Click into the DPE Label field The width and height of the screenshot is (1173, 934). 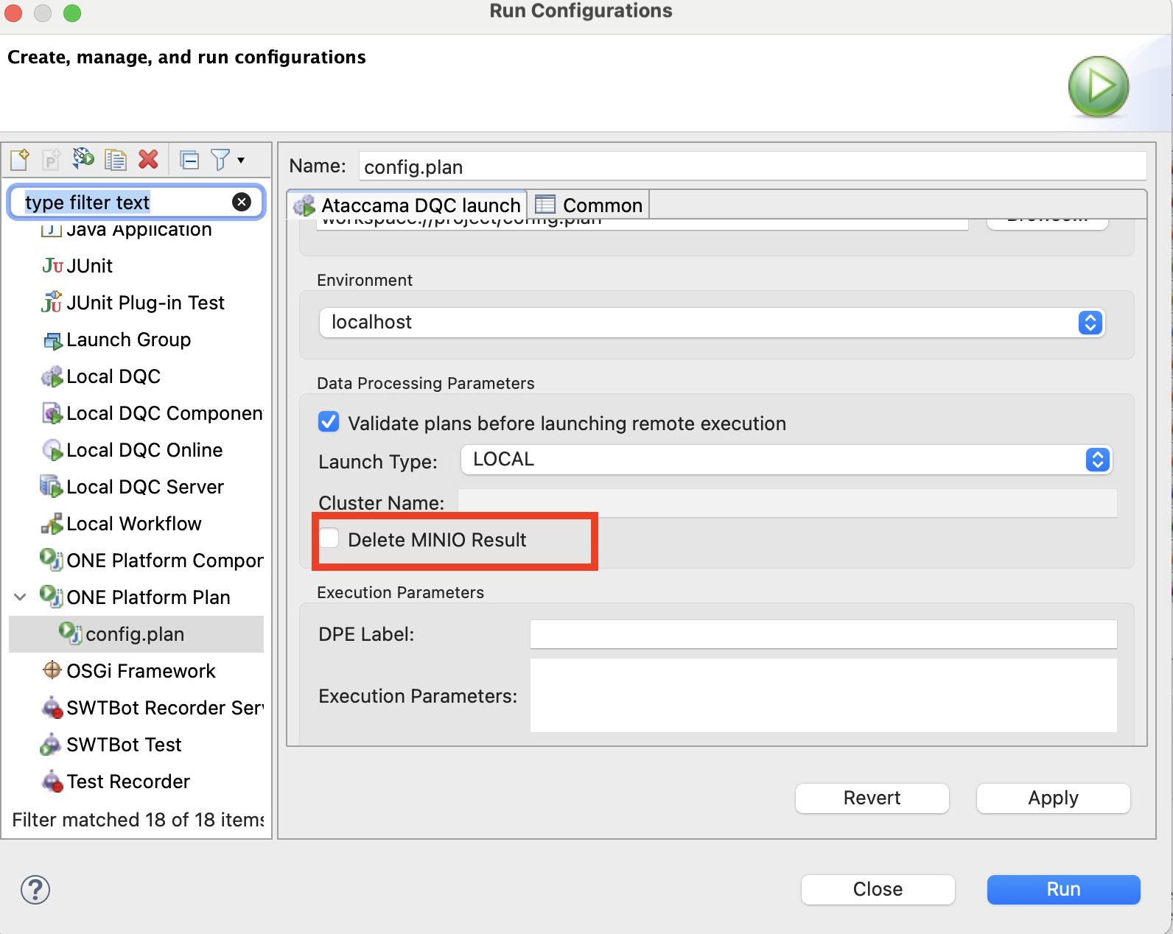pos(822,634)
